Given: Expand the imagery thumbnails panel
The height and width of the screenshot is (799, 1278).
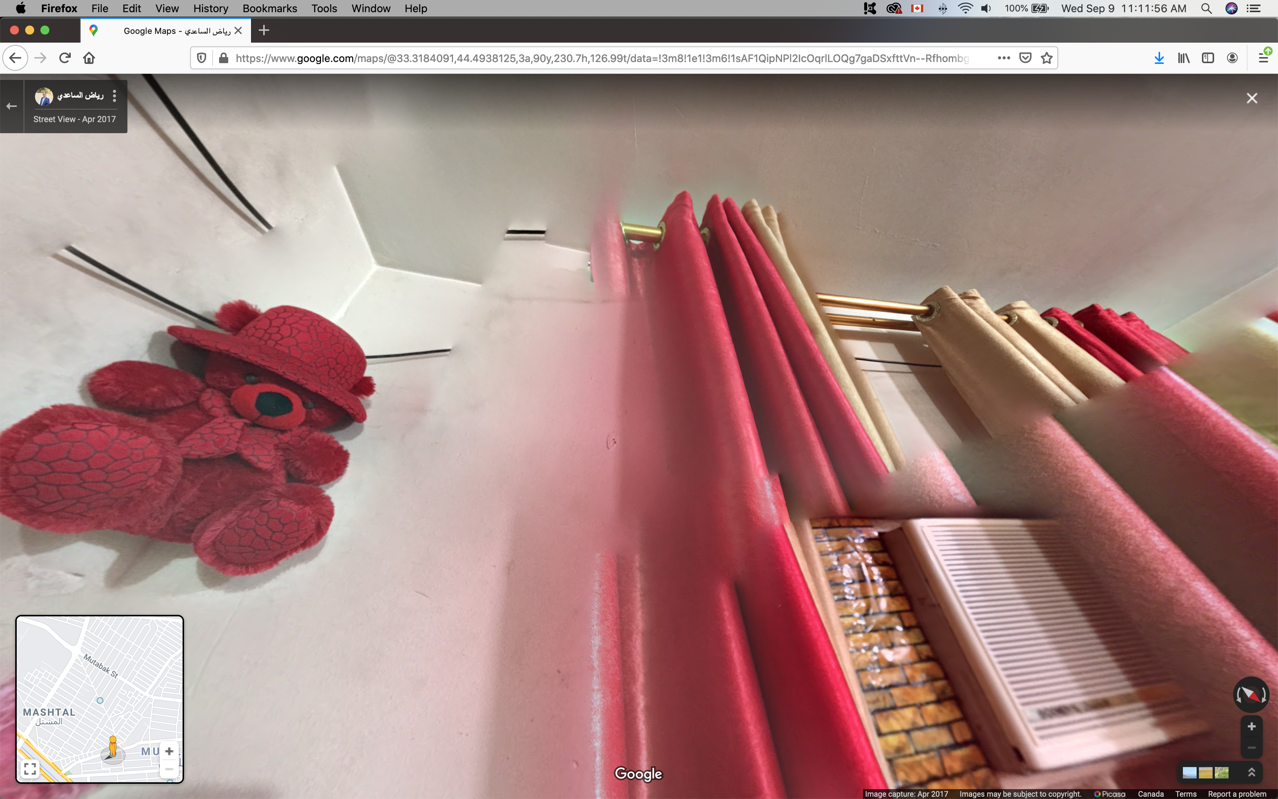Looking at the screenshot, I should click(x=1251, y=773).
